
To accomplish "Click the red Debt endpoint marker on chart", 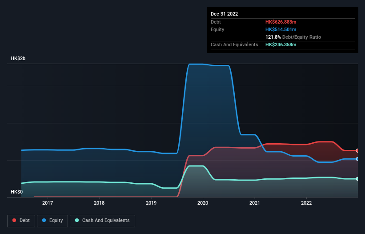I will pos(357,151).
